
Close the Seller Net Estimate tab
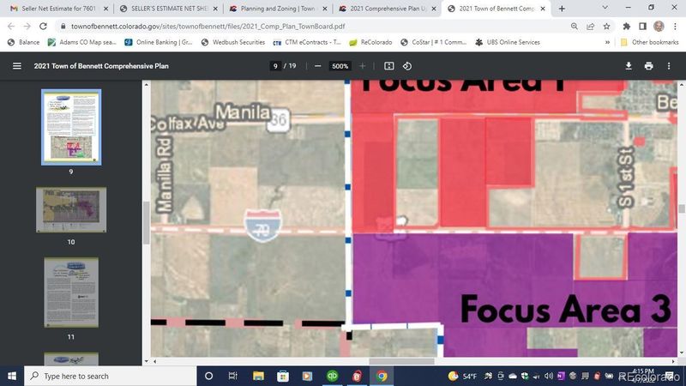coord(105,9)
